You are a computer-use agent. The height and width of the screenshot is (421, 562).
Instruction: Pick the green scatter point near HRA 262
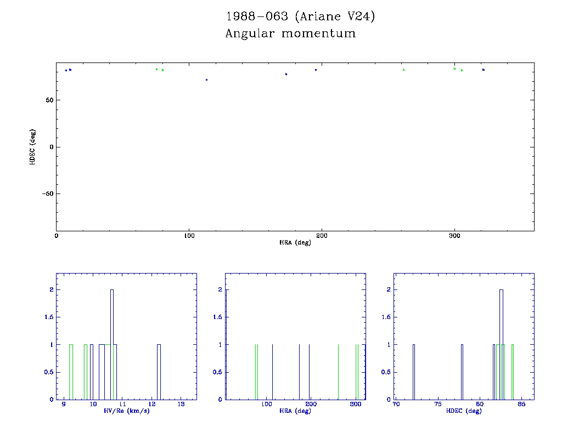pyautogui.click(x=403, y=70)
